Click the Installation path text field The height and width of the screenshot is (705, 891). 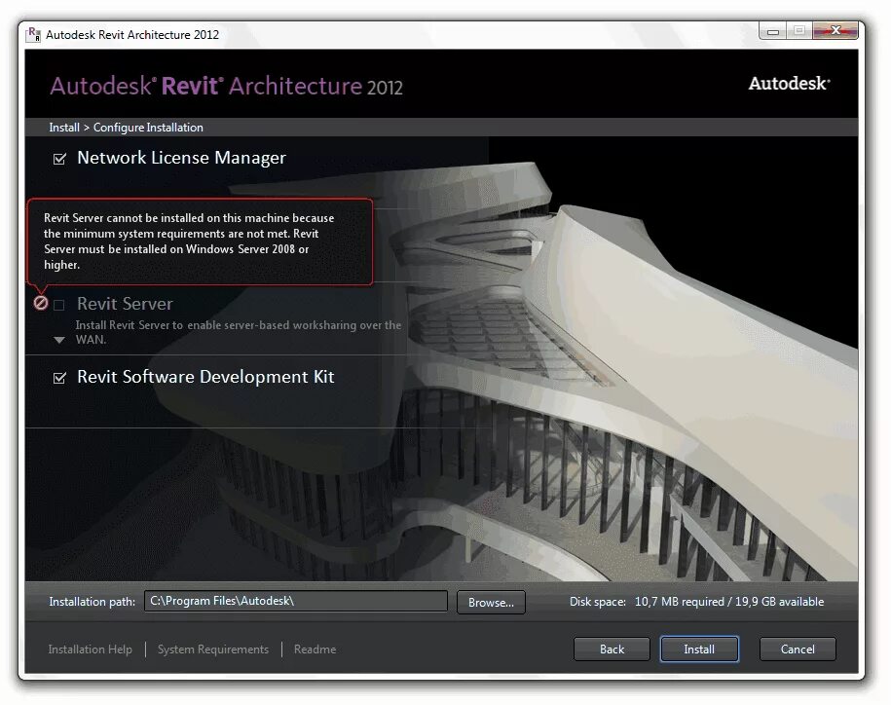coord(295,601)
